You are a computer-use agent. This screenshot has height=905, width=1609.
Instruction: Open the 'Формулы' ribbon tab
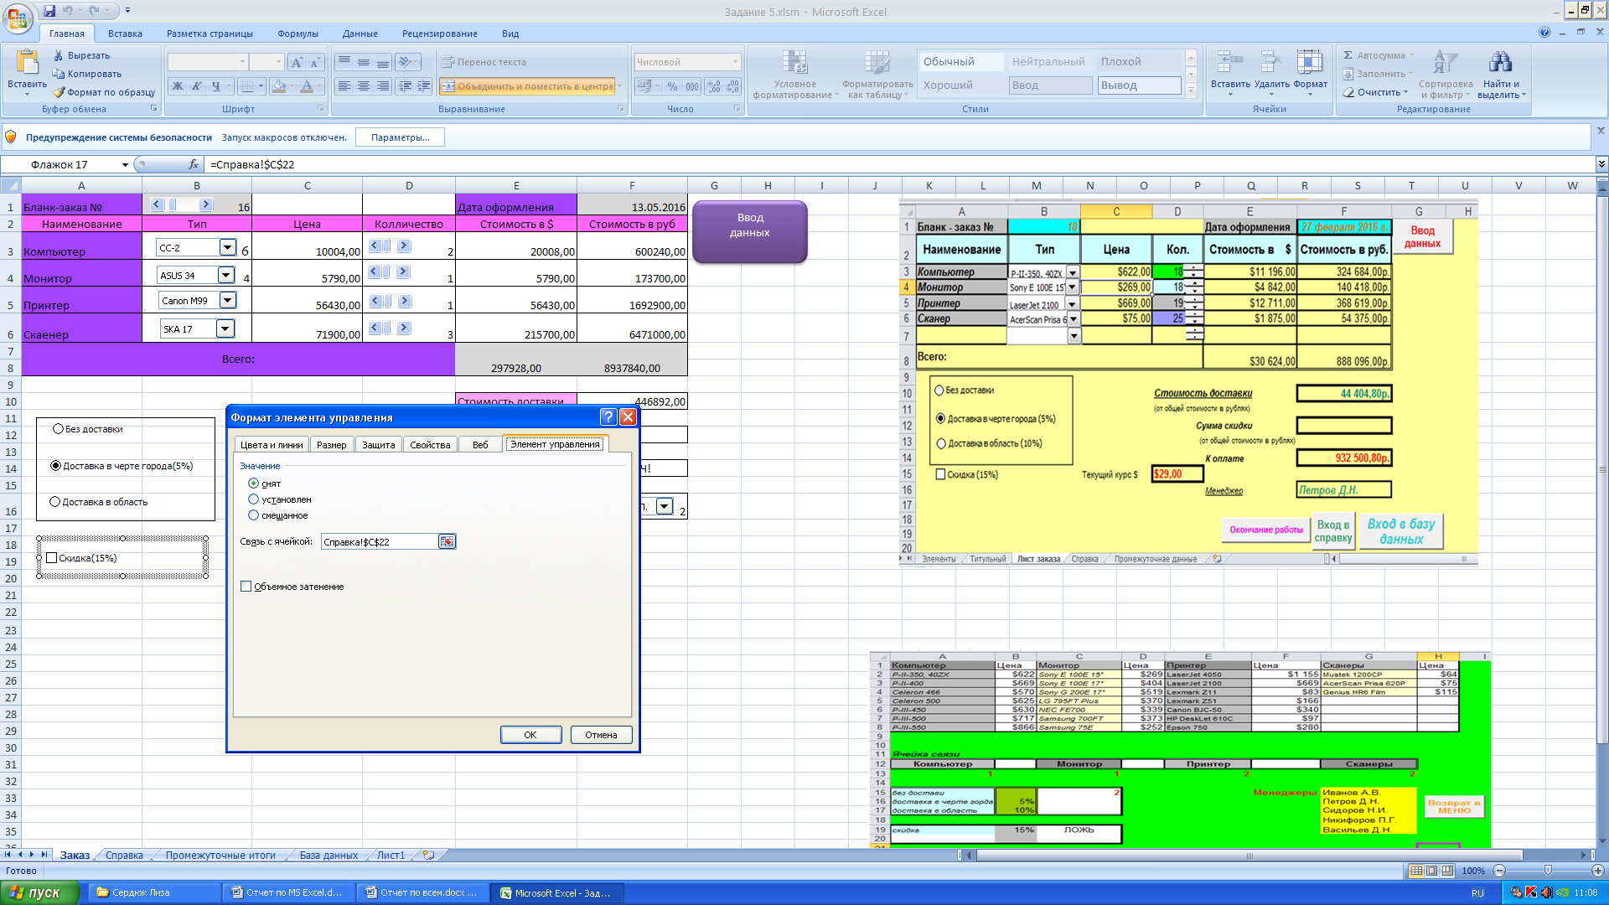coord(297,34)
